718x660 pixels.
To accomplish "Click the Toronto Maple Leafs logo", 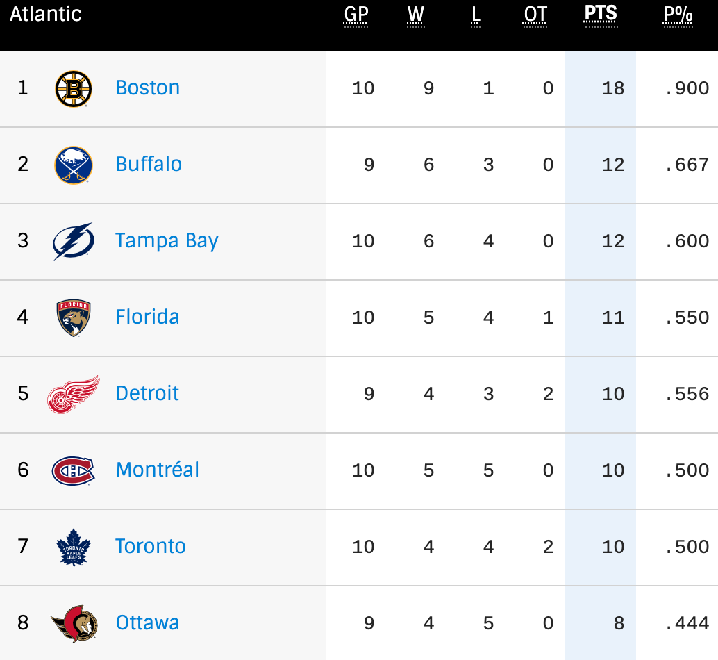I will pyautogui.click(x=74, y=547).
